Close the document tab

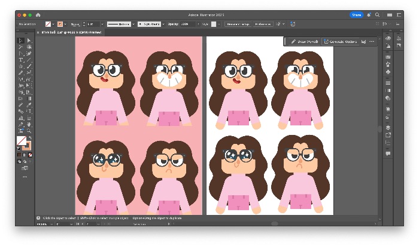[x=38, y=32]
